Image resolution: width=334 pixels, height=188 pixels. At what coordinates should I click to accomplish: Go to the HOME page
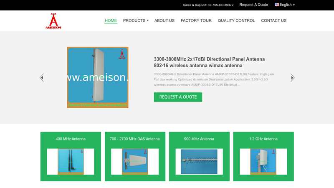click(x=111, y=20)
